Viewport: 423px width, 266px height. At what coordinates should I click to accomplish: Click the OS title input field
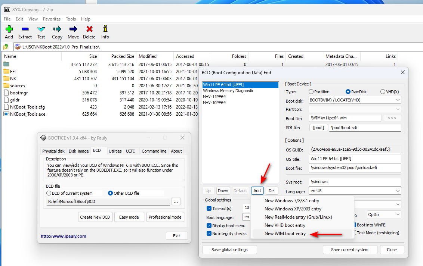[x=355, y=159]
